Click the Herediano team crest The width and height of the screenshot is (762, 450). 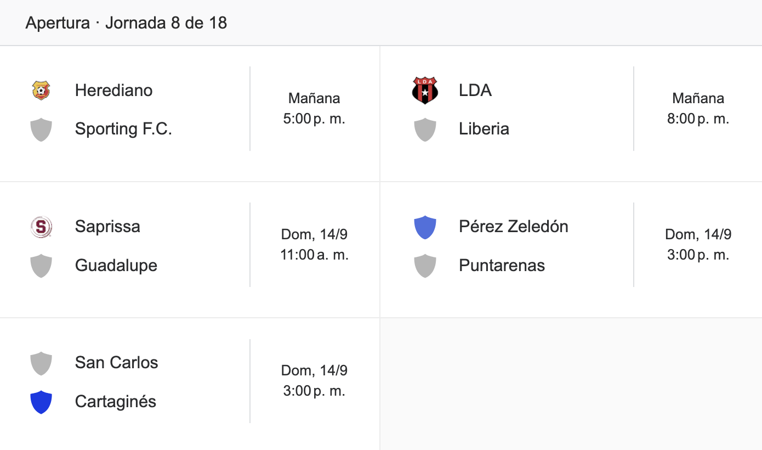(x=41, y=91)
